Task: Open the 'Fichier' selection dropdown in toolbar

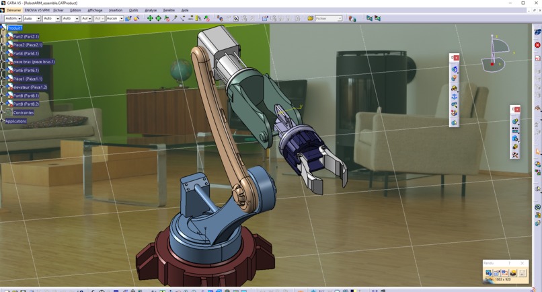Action: coord(328,18)
